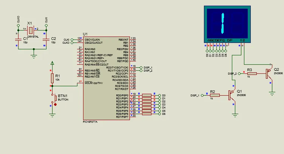The image size is (284, 154).
Task: Click the U1 reference label
Action: tap(85, 34)
